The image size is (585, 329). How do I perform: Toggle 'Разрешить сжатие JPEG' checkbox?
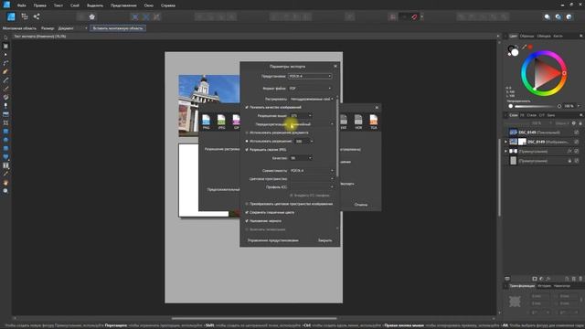(x=247, y=150)
